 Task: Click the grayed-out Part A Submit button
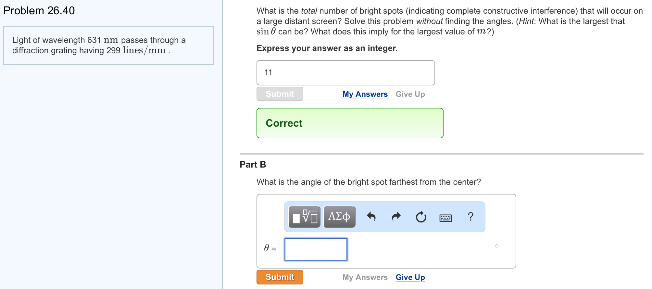coord(280,94)
